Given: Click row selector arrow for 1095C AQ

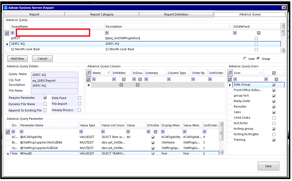Looking at the screenshot, I should [7, 44].
